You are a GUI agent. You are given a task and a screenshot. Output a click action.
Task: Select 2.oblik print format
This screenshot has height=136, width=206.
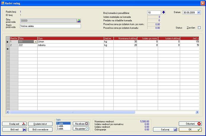tap(63, 126)
